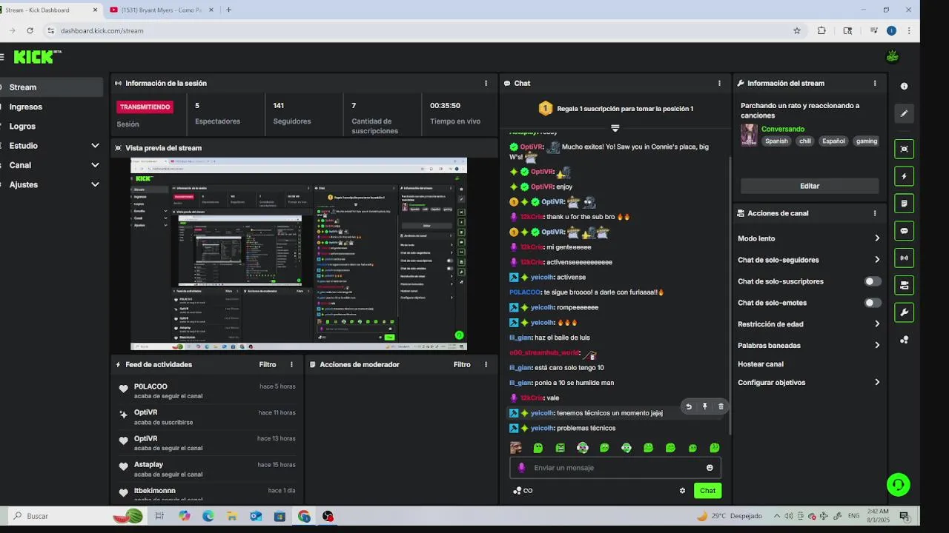Toggle Chat de solo-suscriptores switch
The height and width of the screenshot is (533, 949).
(x=873, y=281)
